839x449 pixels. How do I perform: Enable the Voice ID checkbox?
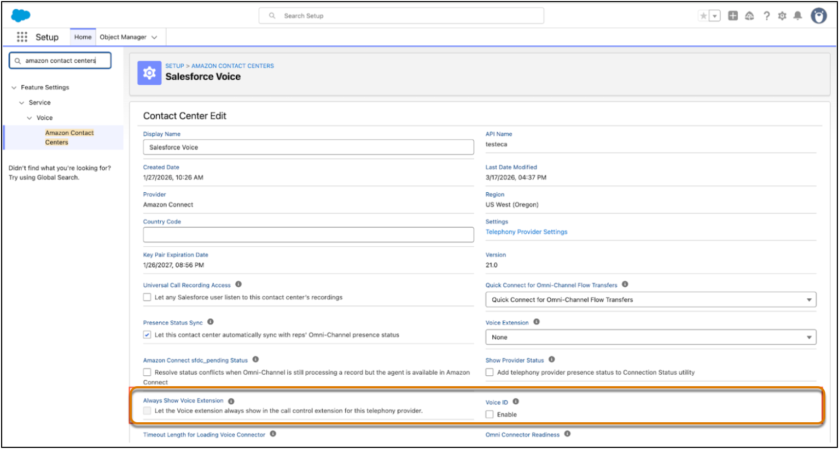click(490, 415)
